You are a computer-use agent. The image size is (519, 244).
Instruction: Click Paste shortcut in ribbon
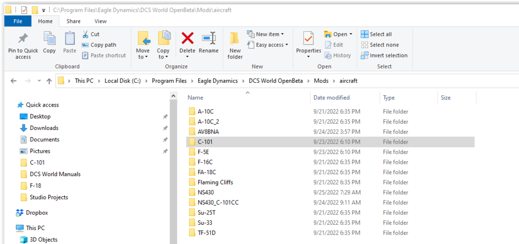pyautogui.click(x=104, y=55)
